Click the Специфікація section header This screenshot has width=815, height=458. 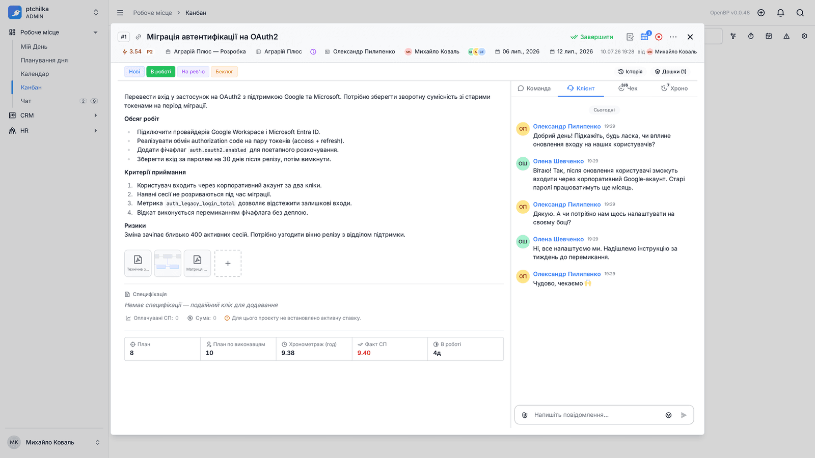point(146,295)
